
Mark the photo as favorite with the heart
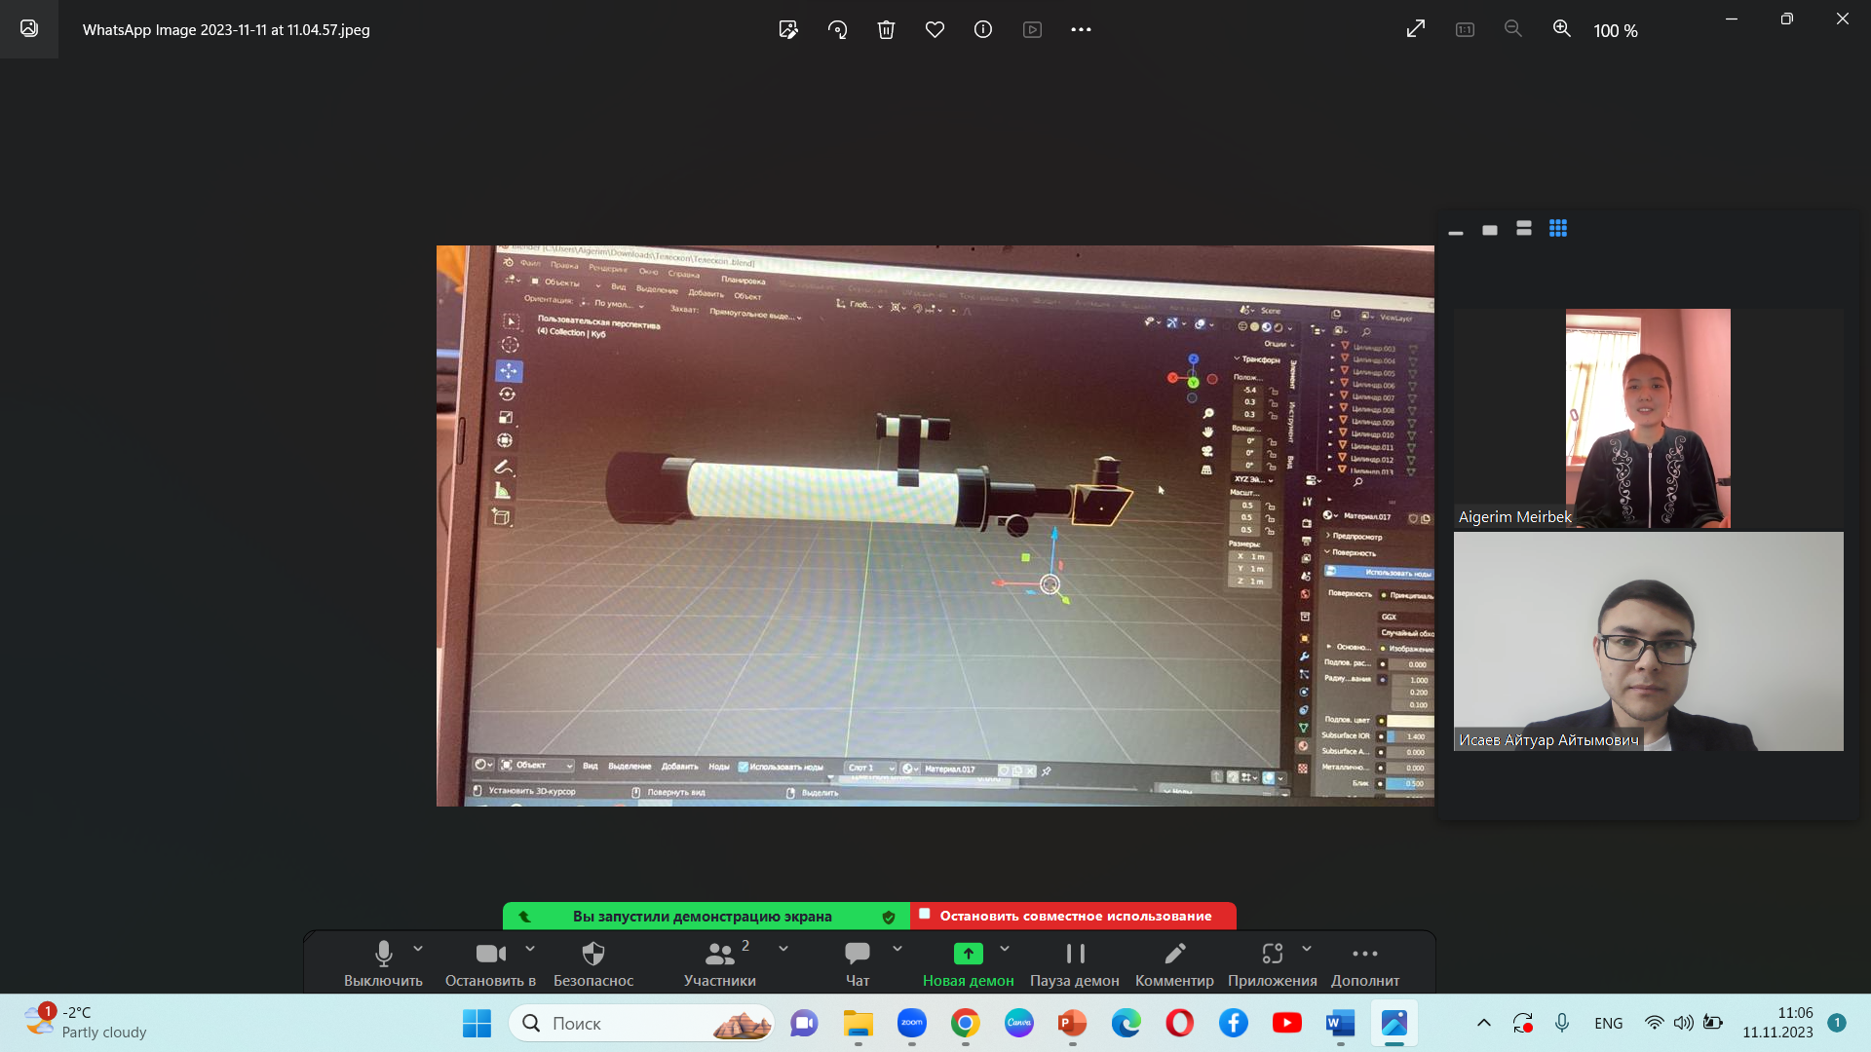[935, 29]
